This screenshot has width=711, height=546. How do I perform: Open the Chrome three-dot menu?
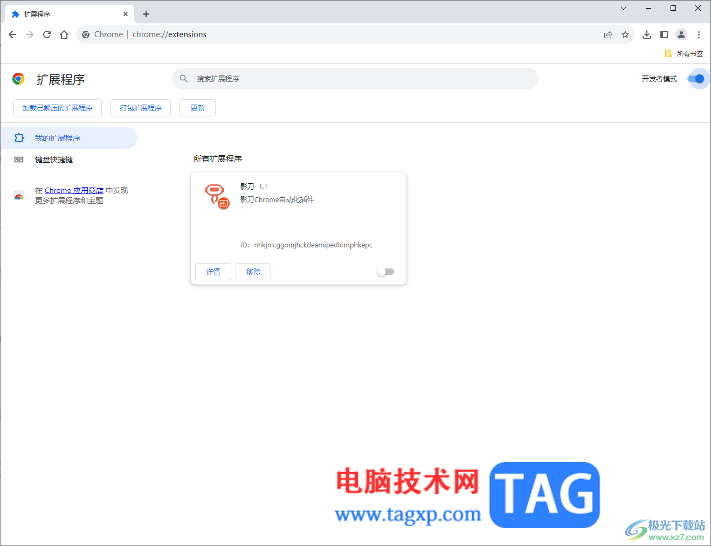tap(699, 34)
